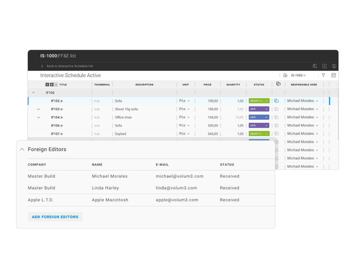Viewport: 355px width, 268px height.
Task: Toggle level 3 in the title column
Action: coord(56,85)
